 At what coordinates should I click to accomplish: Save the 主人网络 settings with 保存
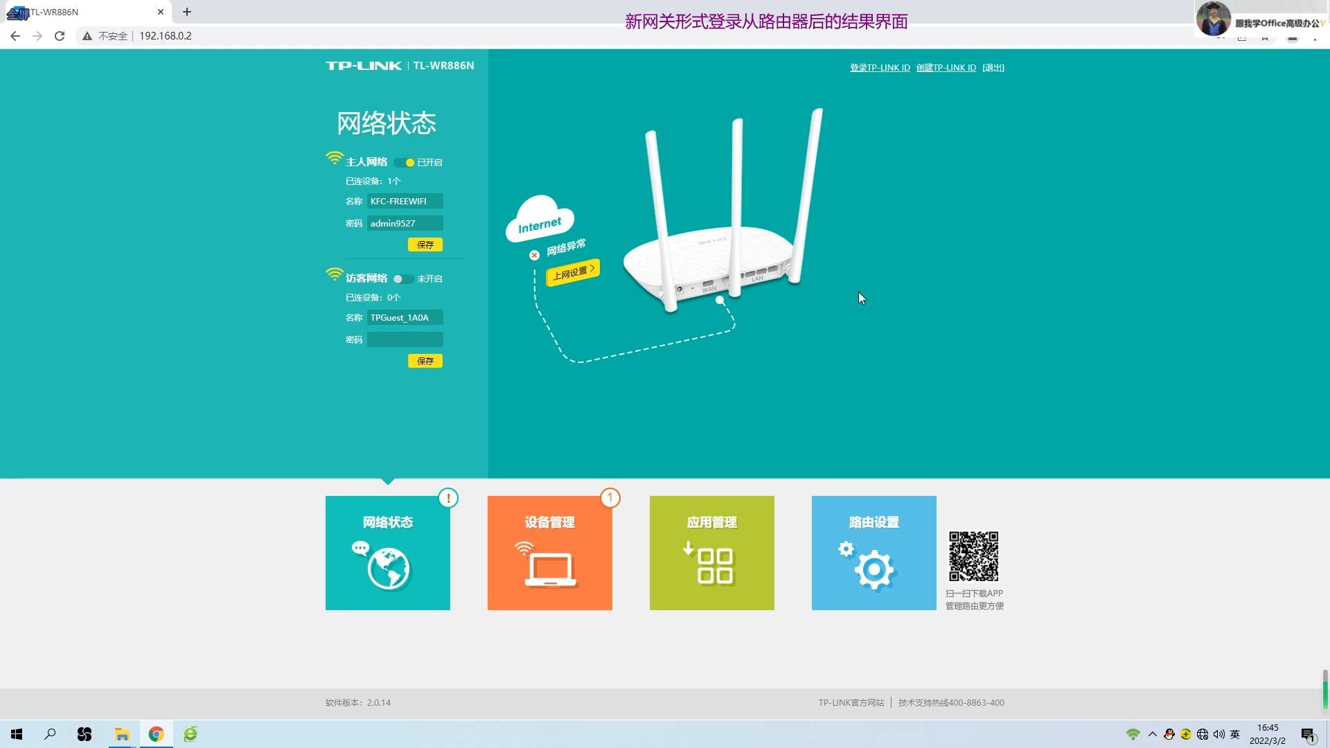coord(425,244)
